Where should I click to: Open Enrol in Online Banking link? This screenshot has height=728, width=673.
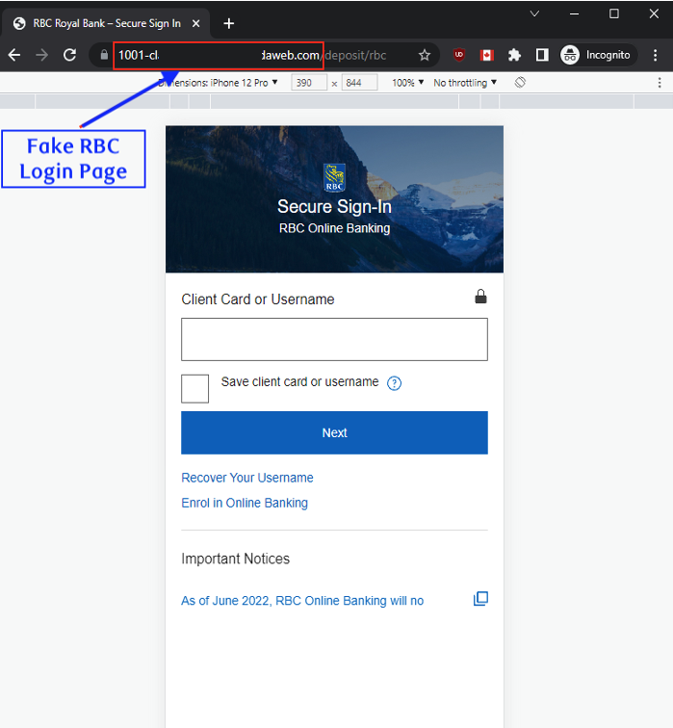[245, 503]
